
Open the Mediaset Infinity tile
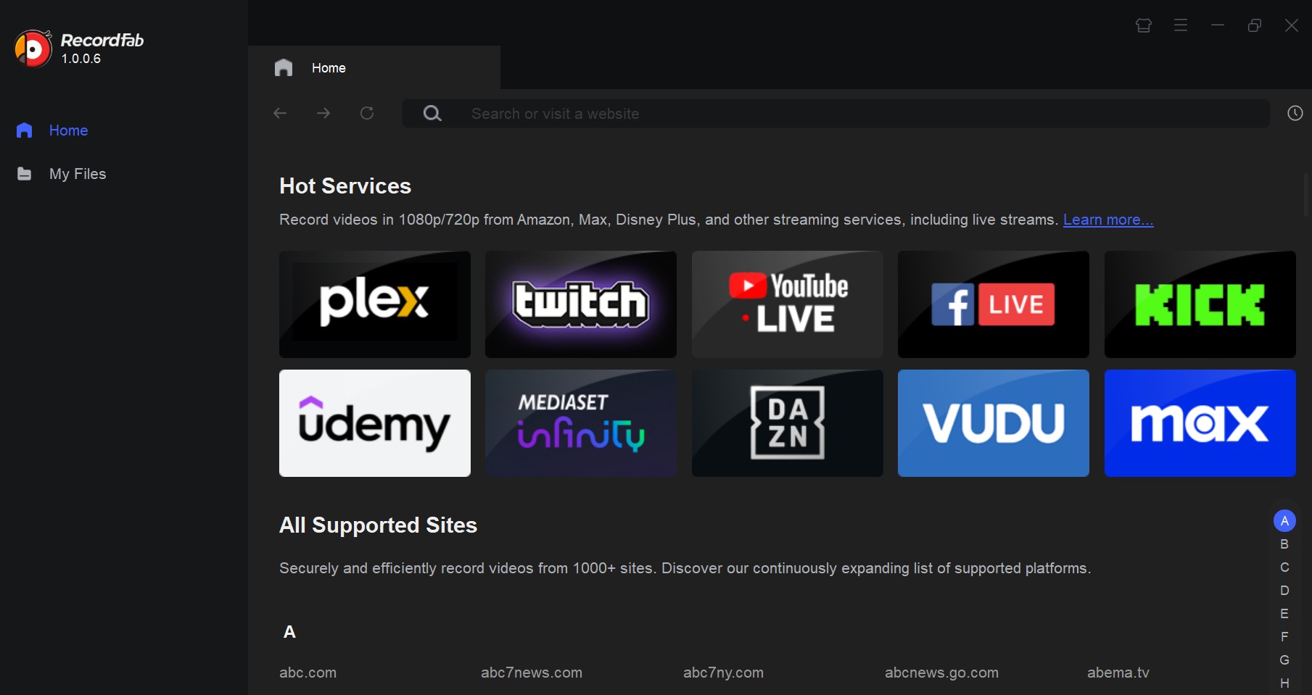click(x=581, y=423)
